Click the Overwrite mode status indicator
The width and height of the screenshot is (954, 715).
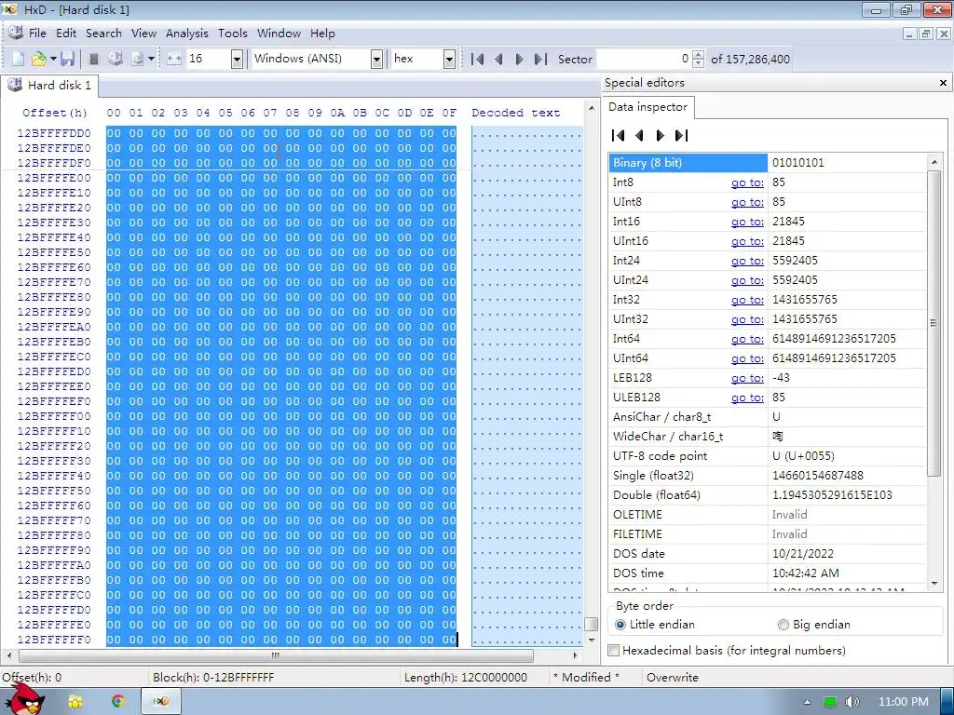[x=673, y=678]
